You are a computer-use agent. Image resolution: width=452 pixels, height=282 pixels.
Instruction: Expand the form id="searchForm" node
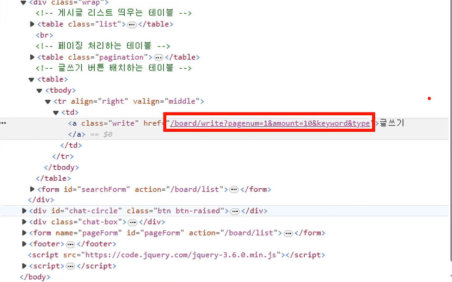tap(32, 189)
